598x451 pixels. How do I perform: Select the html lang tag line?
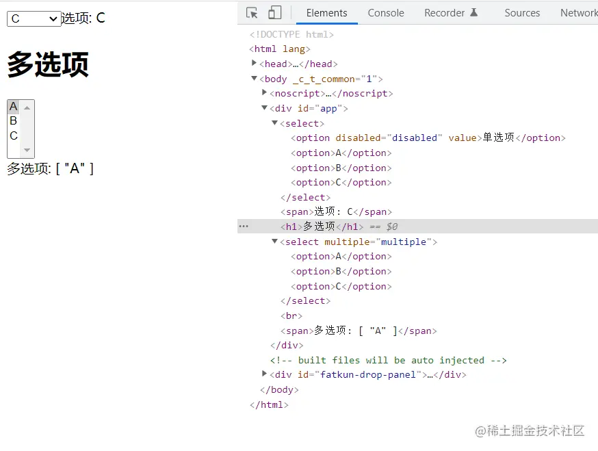pyautogui.click(x=280, y=49)
